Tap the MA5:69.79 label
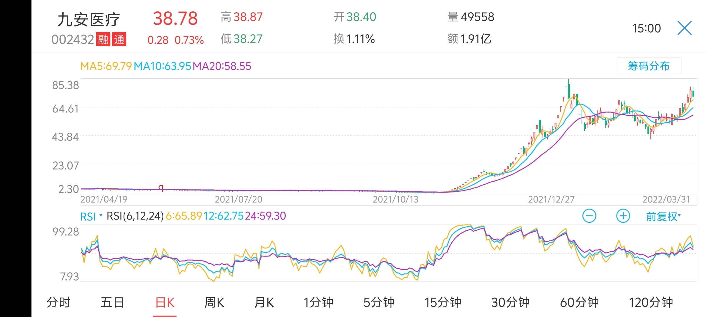The image size is (706, 317). (106, 66)
